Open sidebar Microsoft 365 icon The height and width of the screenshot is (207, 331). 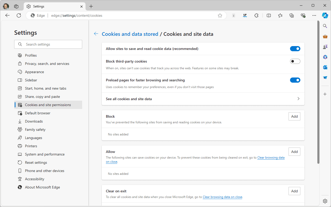click(x=325, y=57)
